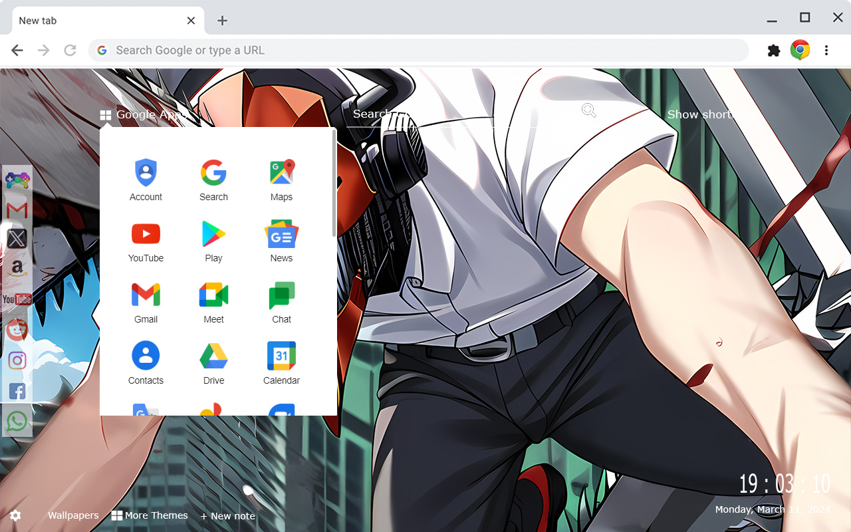
Task: Open WhatsApp sidebar shortcut
Action: 17,421
